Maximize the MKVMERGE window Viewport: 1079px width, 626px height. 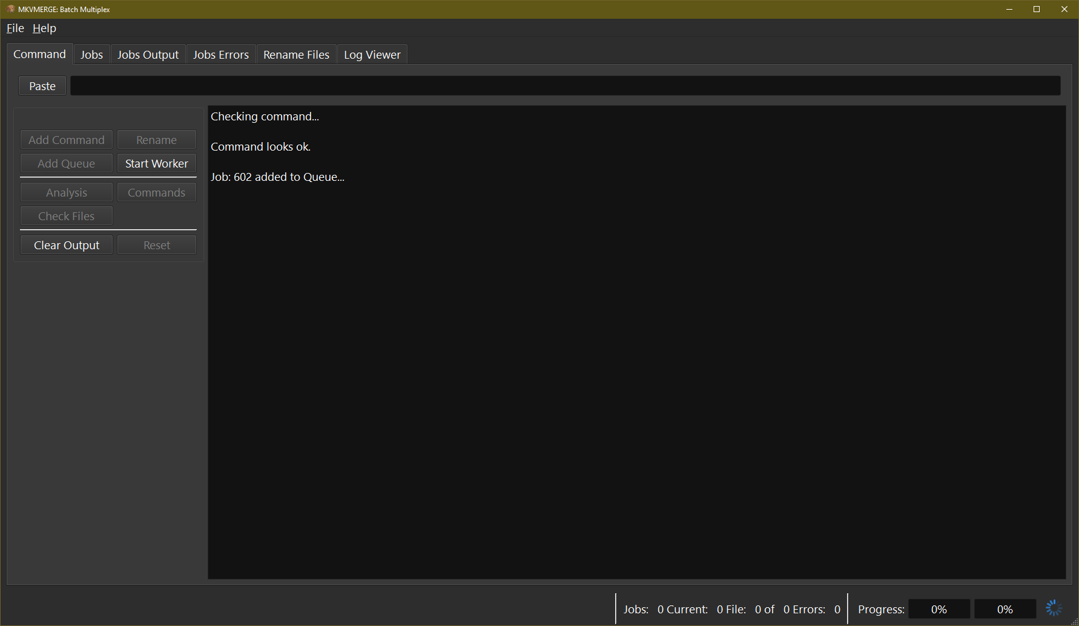pyautogui.click(x=1037, y=9)
